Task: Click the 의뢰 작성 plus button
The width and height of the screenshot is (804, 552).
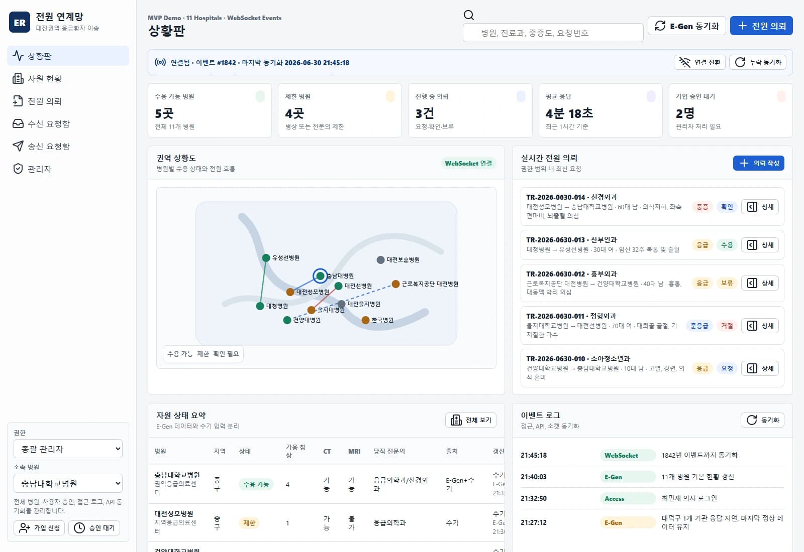Action: [x=759, y=163]
